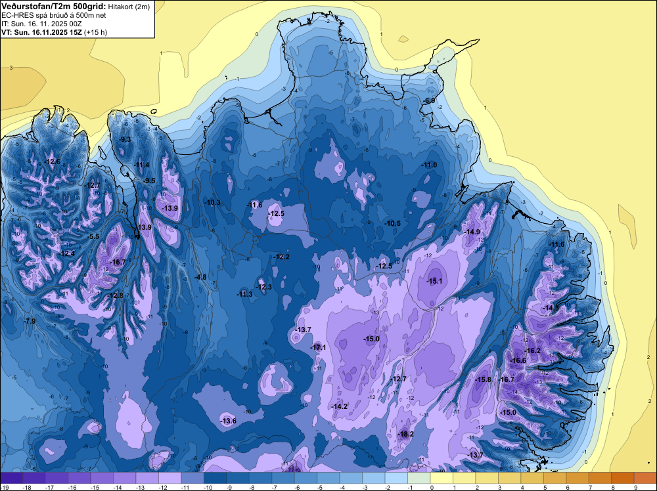Pick legend swatch between 4 and 5
Screen dimensions: 657x491
pos(532,478)
